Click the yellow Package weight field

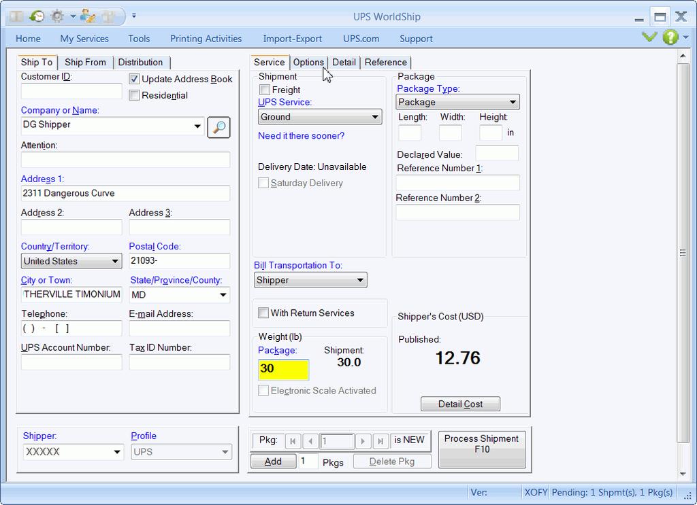click(283, 370)
